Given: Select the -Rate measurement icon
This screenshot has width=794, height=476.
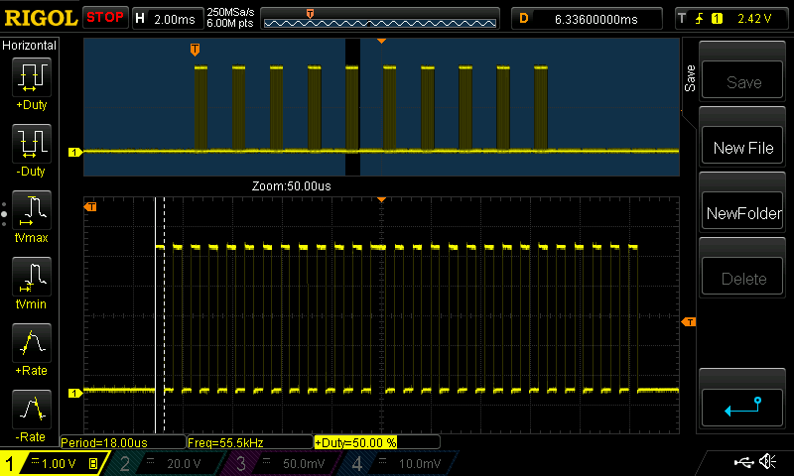Looking at the screenshot, I should [31, 411].
